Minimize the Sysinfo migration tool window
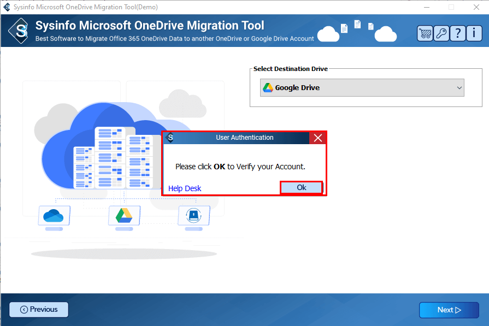Screen dimensions: 489x326 point(427,7)
